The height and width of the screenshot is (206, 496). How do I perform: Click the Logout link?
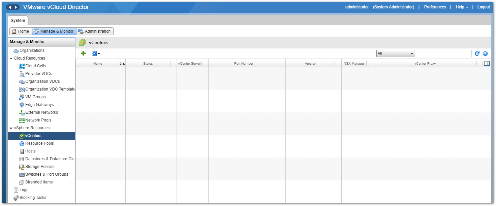tap(484, 7)
